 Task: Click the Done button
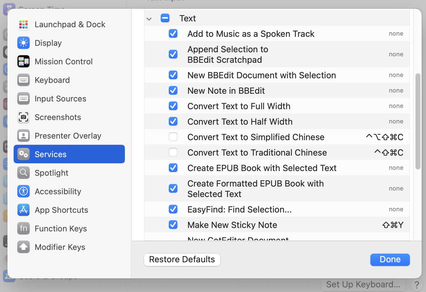(390, 260)
